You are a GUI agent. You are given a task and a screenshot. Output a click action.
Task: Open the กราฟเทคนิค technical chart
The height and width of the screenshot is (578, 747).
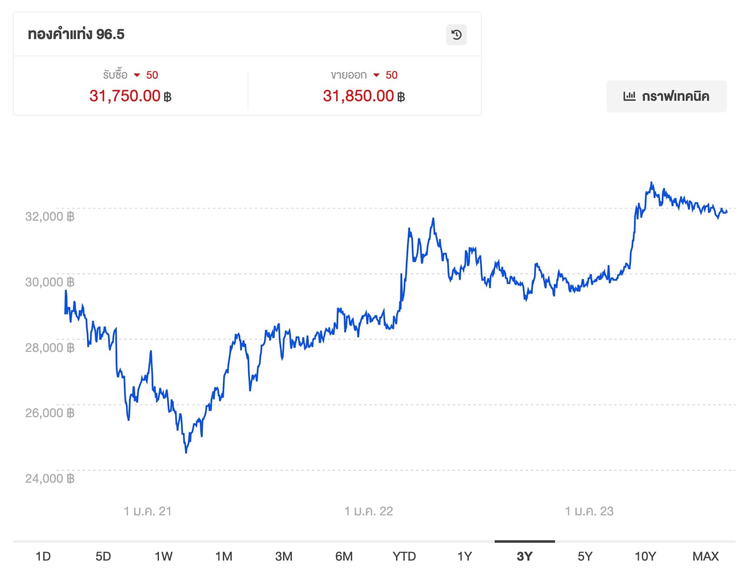tap(667, 96)
